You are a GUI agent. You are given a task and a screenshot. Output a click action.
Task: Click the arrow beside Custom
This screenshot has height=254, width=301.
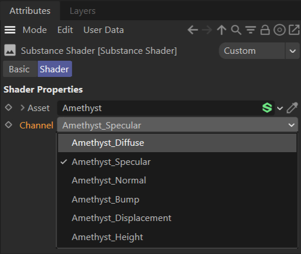(292, 51)
